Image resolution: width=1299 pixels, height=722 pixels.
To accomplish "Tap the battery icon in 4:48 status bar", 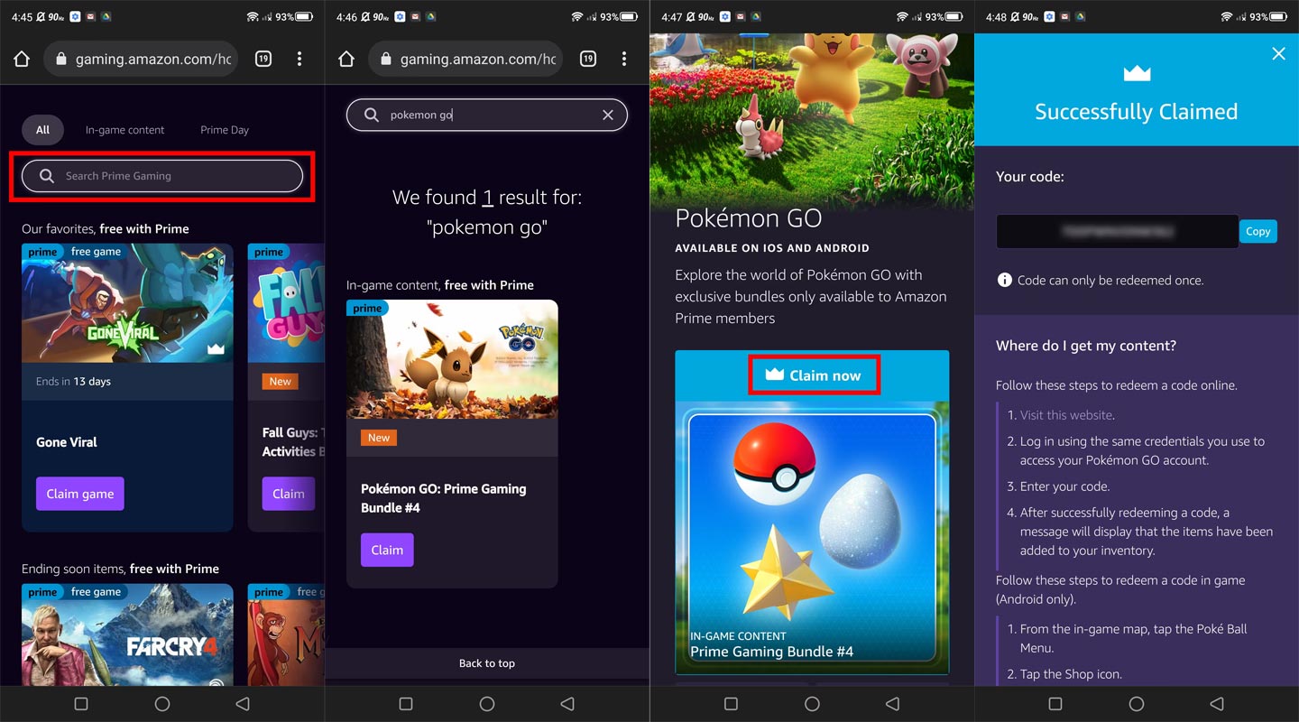I will (x=1279, y=17).
